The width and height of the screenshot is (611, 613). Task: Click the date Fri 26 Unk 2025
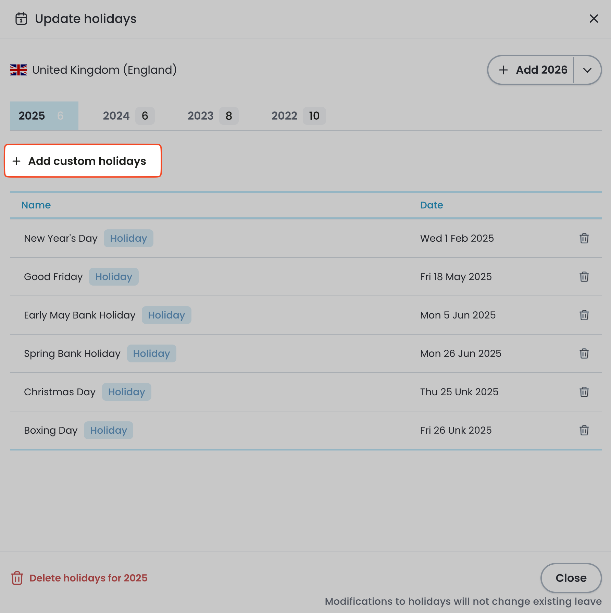[x=456, y=430]
